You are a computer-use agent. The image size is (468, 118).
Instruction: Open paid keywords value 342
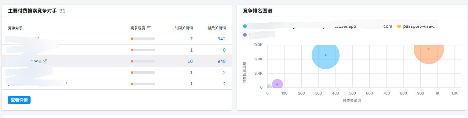pos(222,39)
